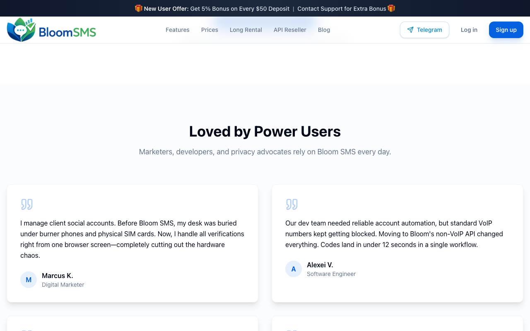This screenshot has height=331, width=530.
Task: Click the A avatar beside Alexei V.
Action: point(294,269)
